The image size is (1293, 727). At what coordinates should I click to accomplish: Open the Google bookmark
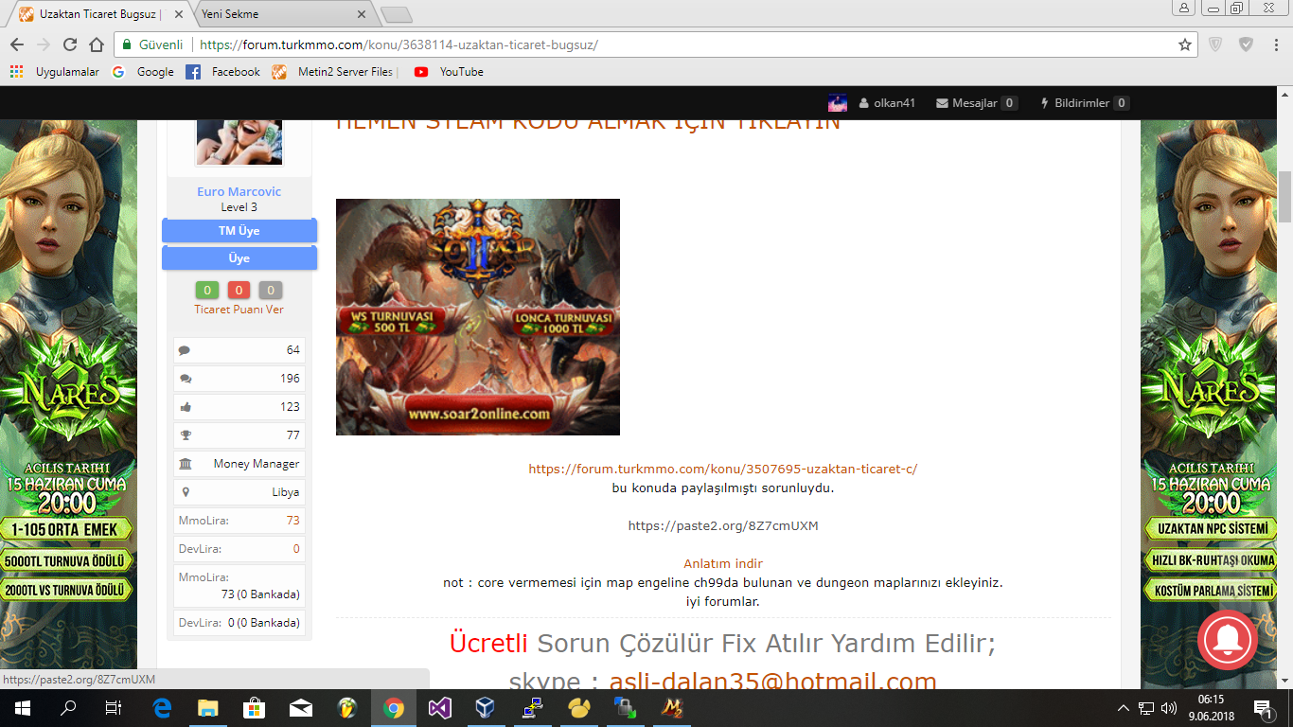click(x=143, y=72)
